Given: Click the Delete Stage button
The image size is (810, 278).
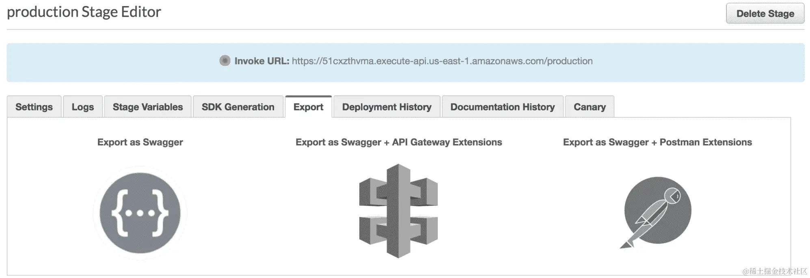Looking at the screenshot, I should (765, 13).
